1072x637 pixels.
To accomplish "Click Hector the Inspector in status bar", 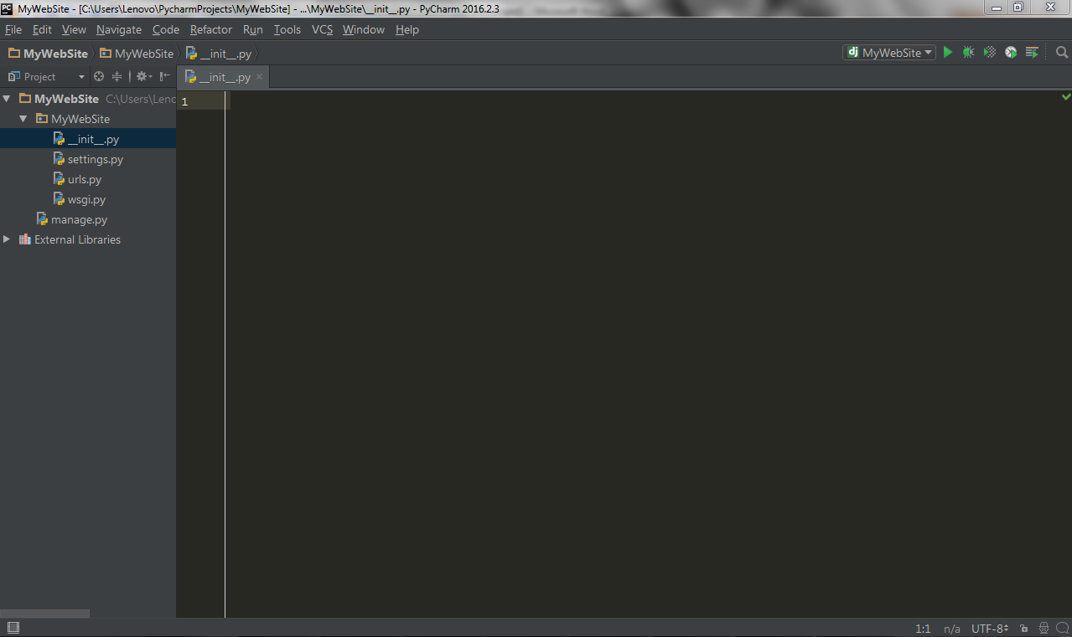I will (1044, 628).
